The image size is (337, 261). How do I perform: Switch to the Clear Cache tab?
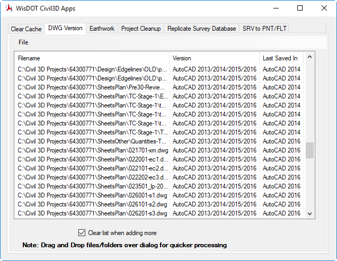pyautogui.click(x=26, y=29)
